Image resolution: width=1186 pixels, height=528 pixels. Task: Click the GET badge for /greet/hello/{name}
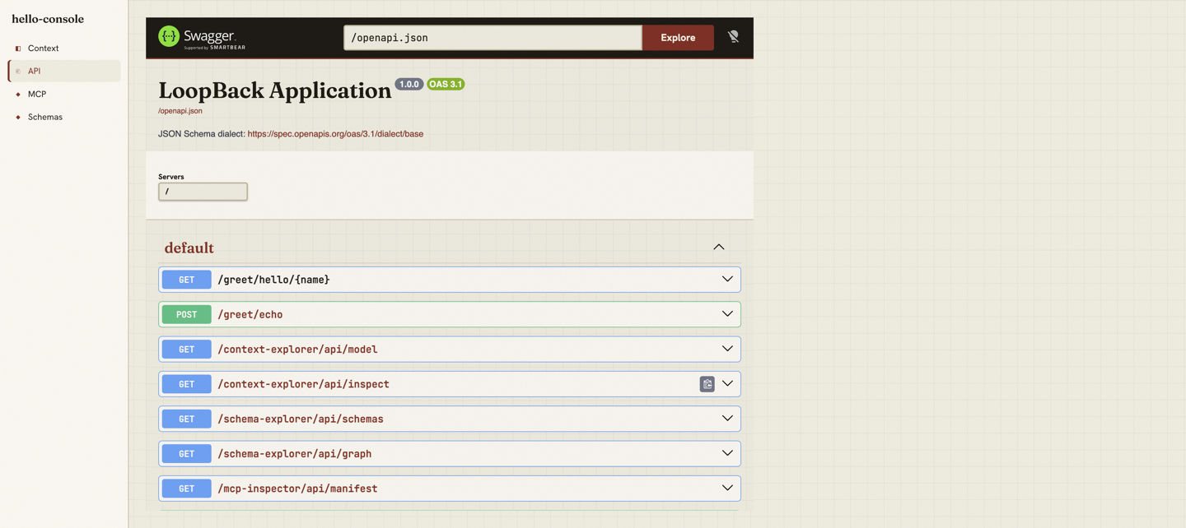[x=187, y=280]
